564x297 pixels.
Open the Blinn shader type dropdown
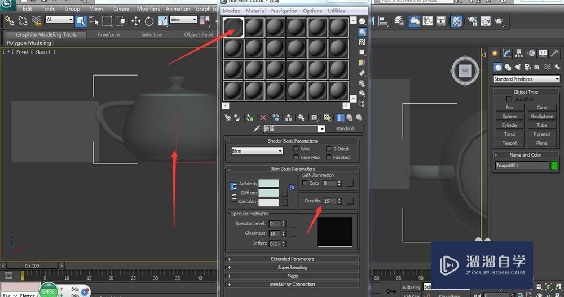(x=257, y=151)
